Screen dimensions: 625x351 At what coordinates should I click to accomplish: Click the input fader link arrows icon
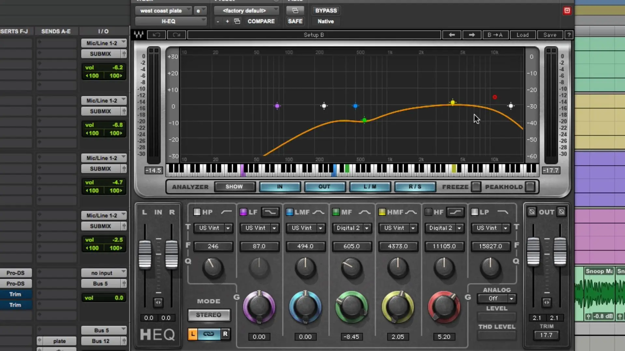coord(158,302)
